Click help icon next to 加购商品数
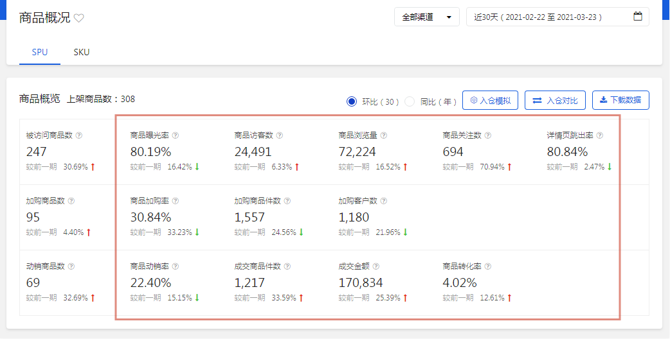This screenshot has width=670, height=339. pos(71,200)
